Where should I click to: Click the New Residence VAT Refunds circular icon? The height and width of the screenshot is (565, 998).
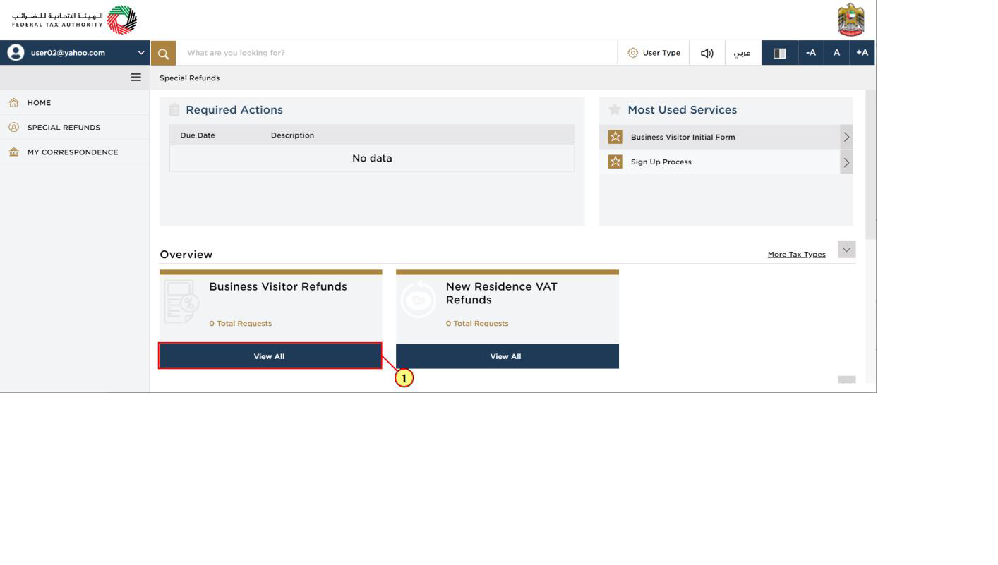coord(419,299)
